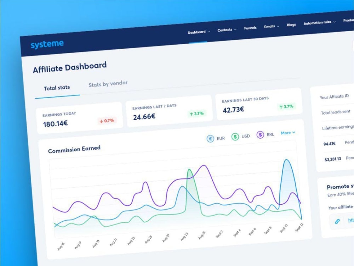Click the Lifetime earnings row

(338, 128)
